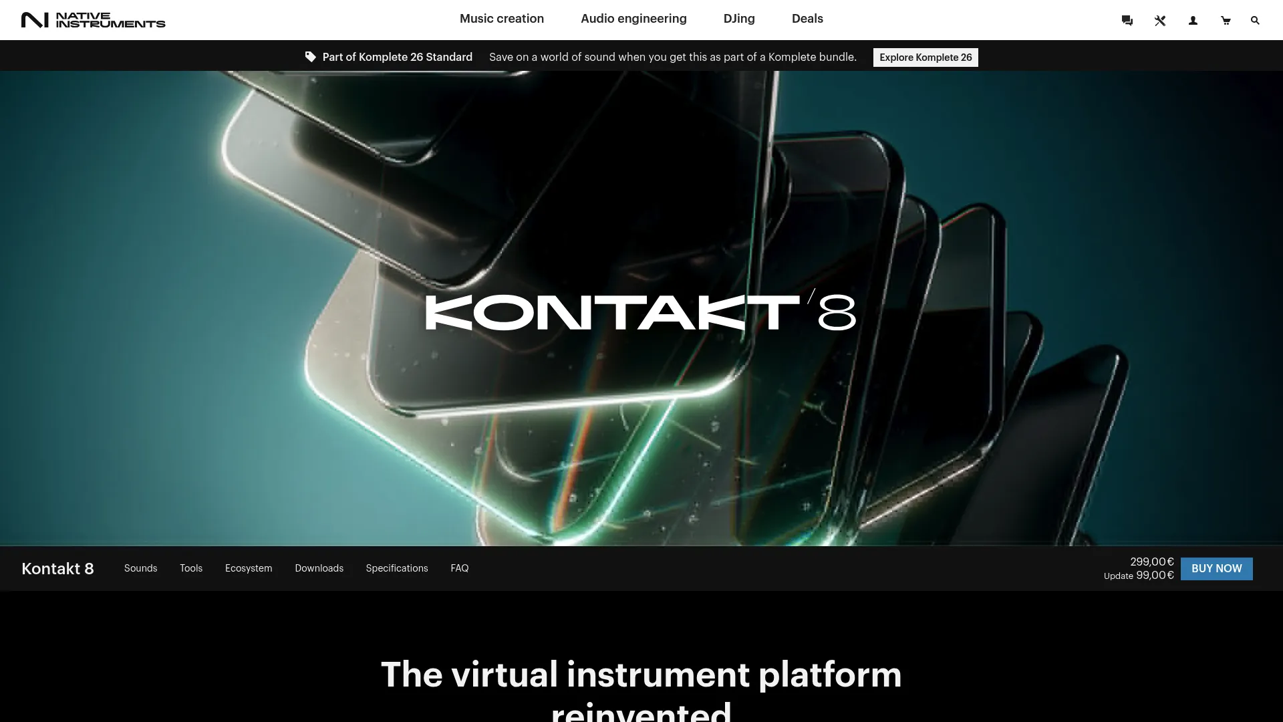
Task: Click the Explore Komplete 26 button
Action: point(925,57)
